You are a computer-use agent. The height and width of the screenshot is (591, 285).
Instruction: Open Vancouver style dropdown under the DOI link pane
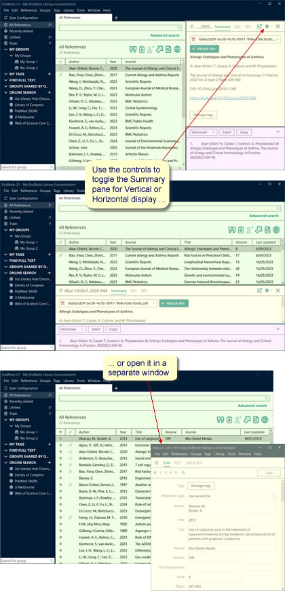coord(203,132)
